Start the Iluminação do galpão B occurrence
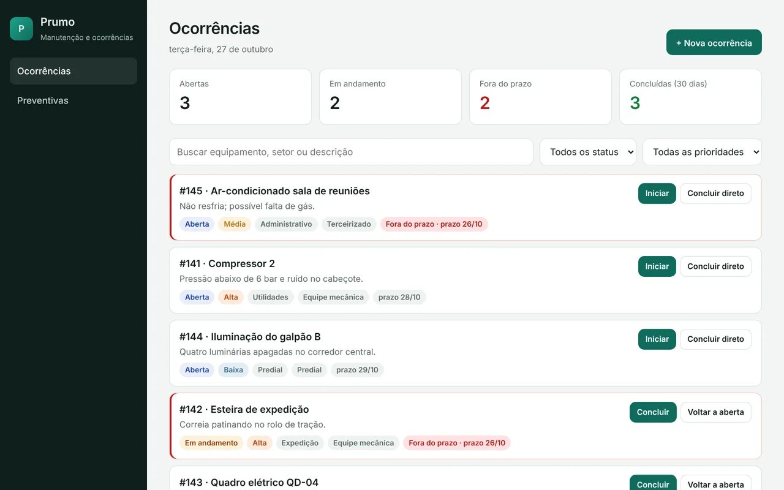The width and height of the screenshot is (784, 490). pyautogui.click(x=657, y=339)
